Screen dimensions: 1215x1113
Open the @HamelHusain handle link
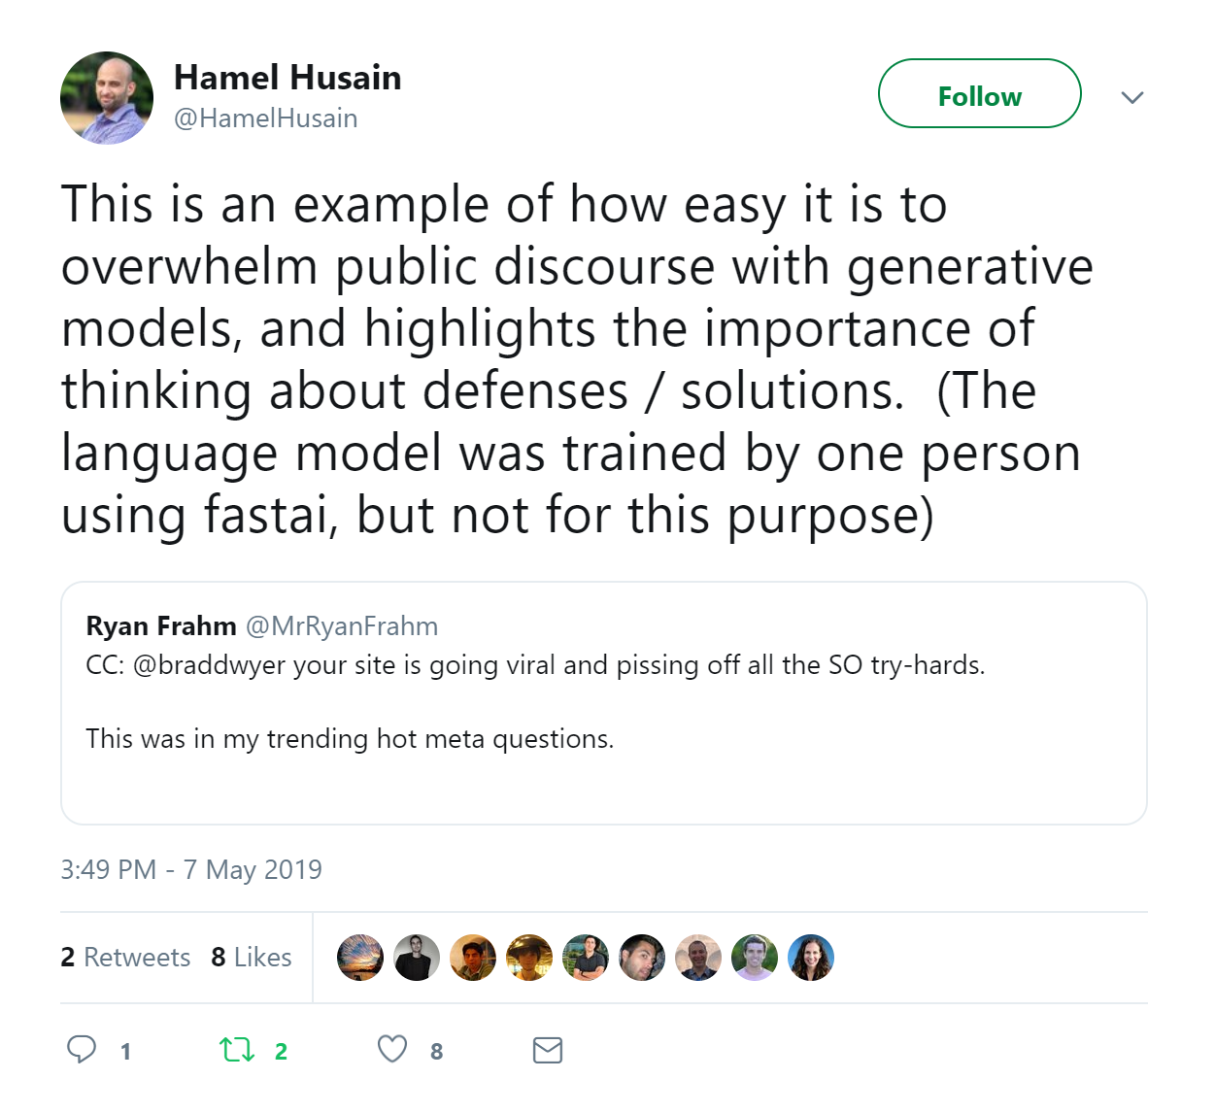tap(265, 118)
